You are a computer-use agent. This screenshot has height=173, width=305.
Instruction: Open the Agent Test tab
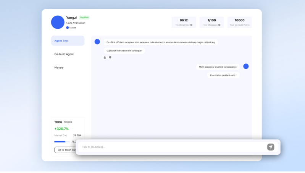point(68,41)
